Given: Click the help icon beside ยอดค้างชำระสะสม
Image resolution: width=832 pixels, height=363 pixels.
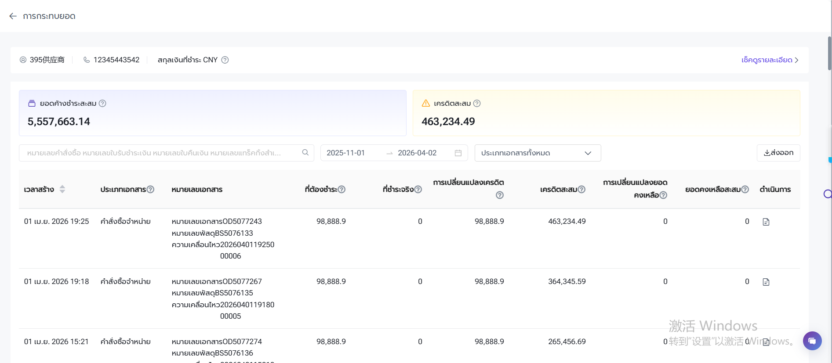Looking at the screenshot, I should [102, 104].
